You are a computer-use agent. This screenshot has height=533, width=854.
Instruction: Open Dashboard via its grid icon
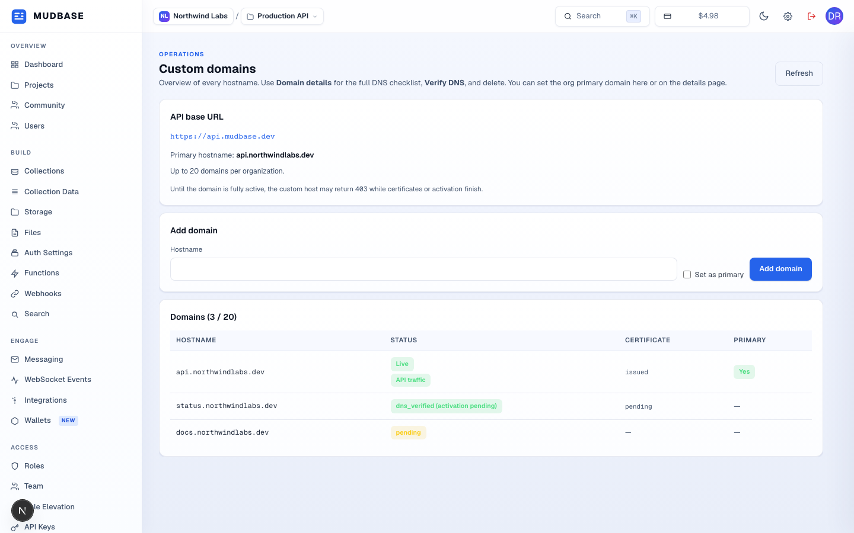pos(15,65)
